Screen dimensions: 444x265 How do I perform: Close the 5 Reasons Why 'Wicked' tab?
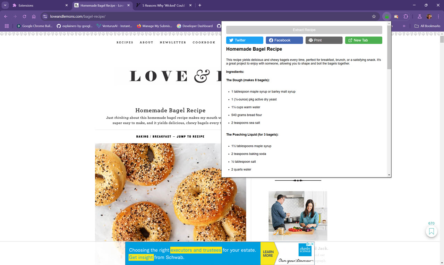191,6
